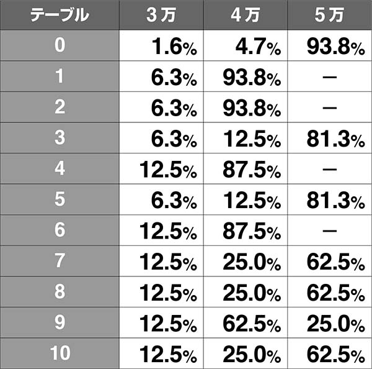Select the 12.5% cell in row 10
This screenshot has height=369, width=372.
point(168,353)
